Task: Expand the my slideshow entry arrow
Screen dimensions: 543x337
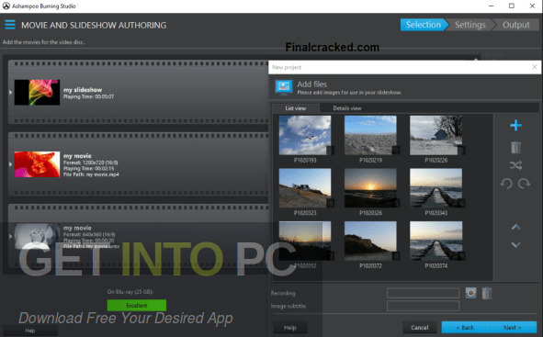Action: pyautogui.click(x=10, y=93)
